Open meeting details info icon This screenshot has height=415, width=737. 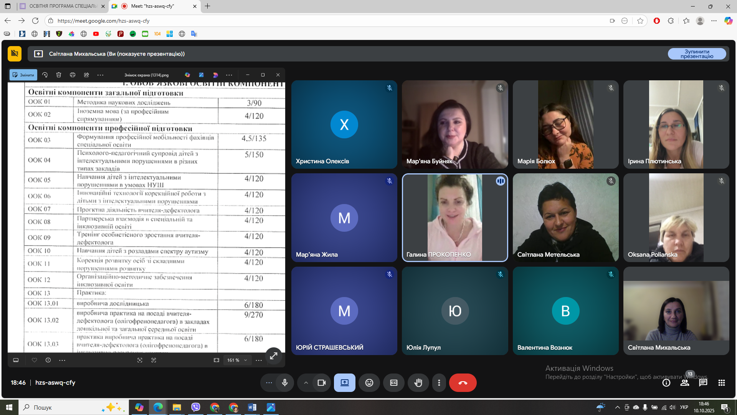click(x=666, y=383)
